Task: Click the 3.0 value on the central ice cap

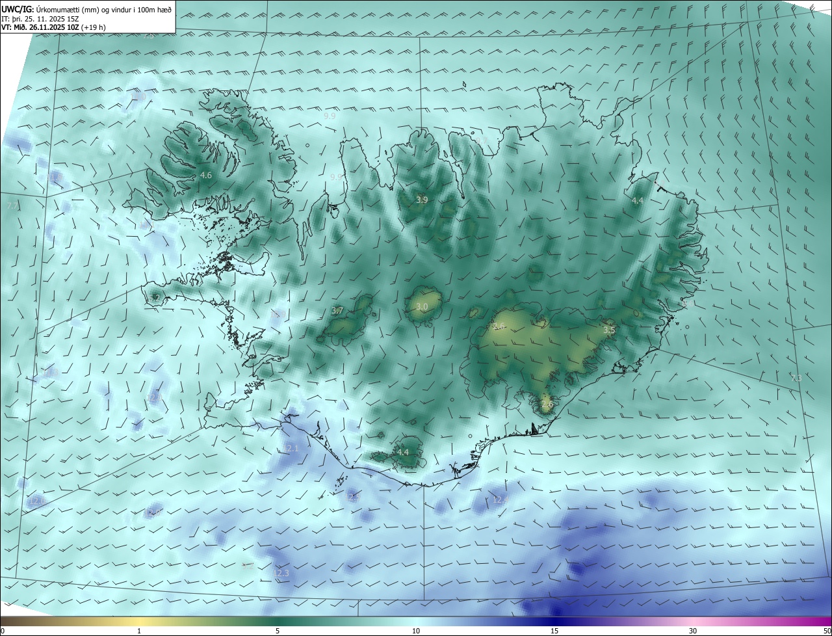Action: pos(422,306)
